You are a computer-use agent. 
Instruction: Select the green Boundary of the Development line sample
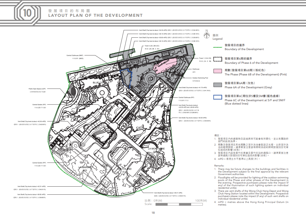(x=218, y=47)
